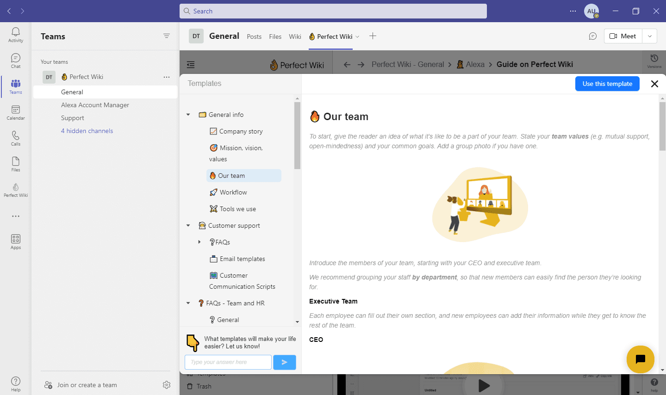Click the Search box

tap(333, 11)
